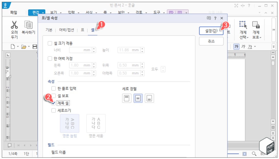Expand the format toolbar double chevron

274,47
